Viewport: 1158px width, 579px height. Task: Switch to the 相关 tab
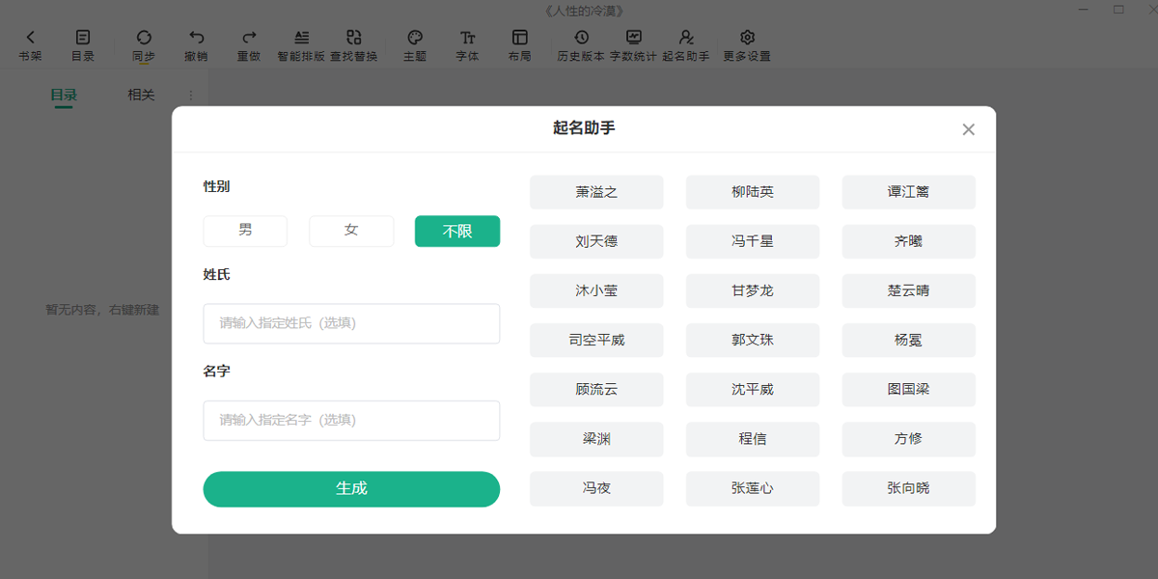(x=142, y=96)
